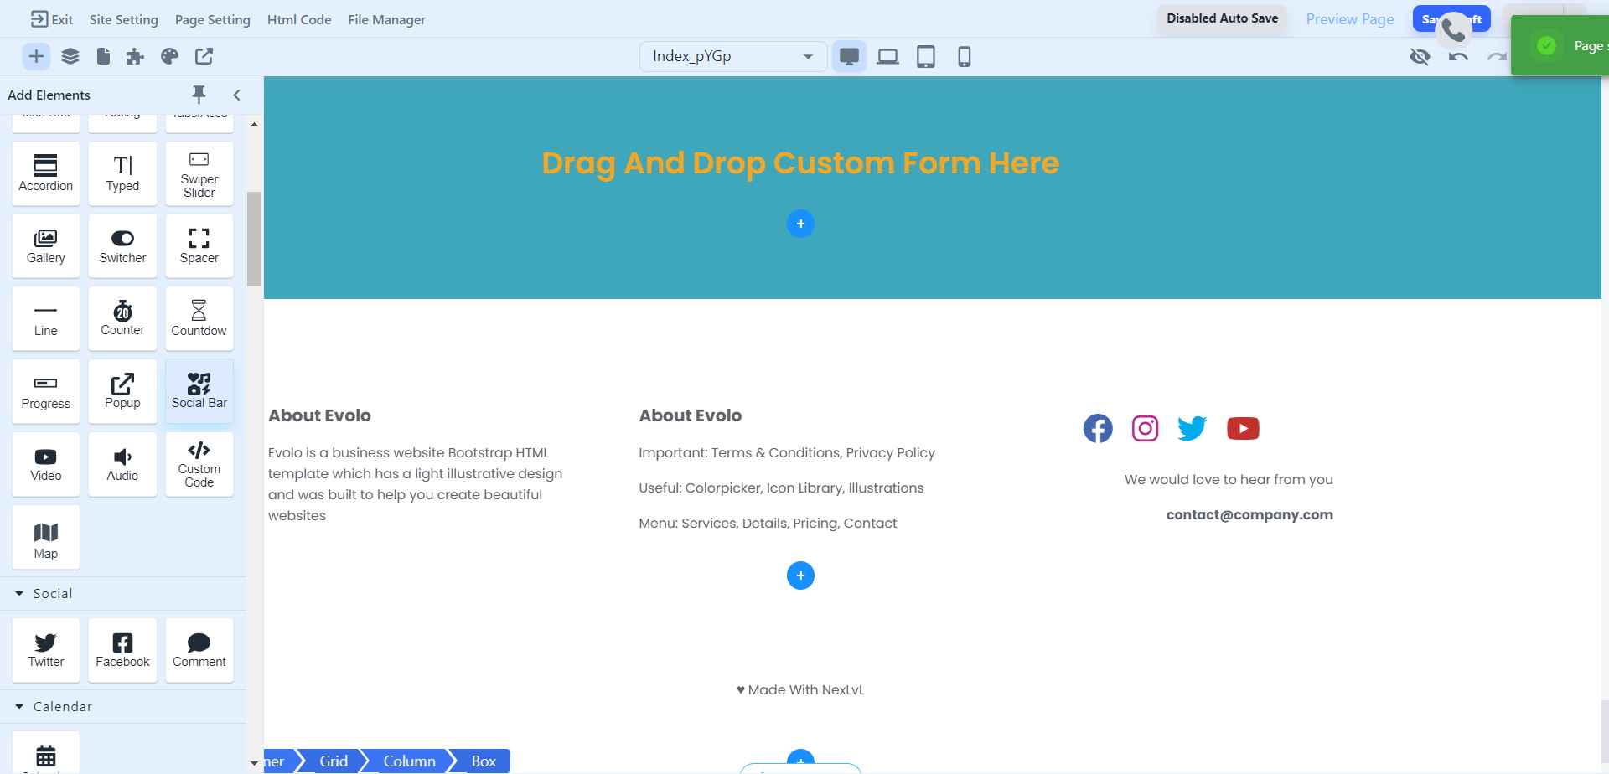Switch to mobile preview mode

(x=964, y=56)
